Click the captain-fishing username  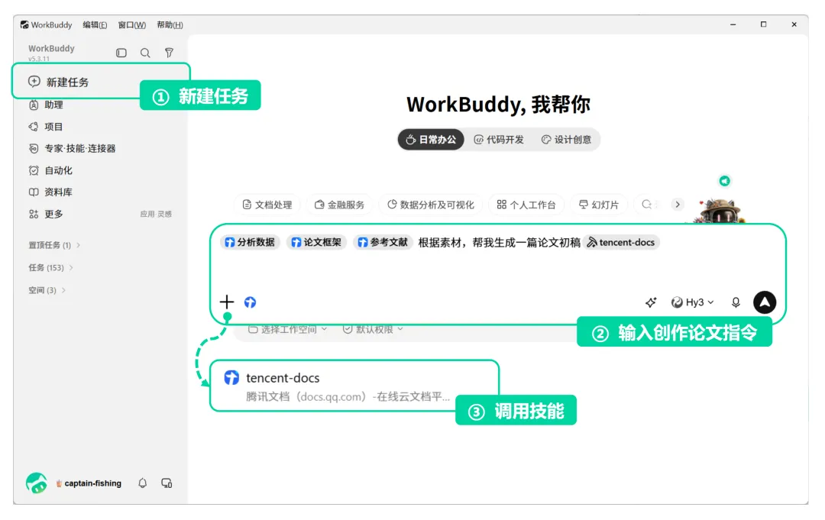pyautogui.click(x=92, y=483)
